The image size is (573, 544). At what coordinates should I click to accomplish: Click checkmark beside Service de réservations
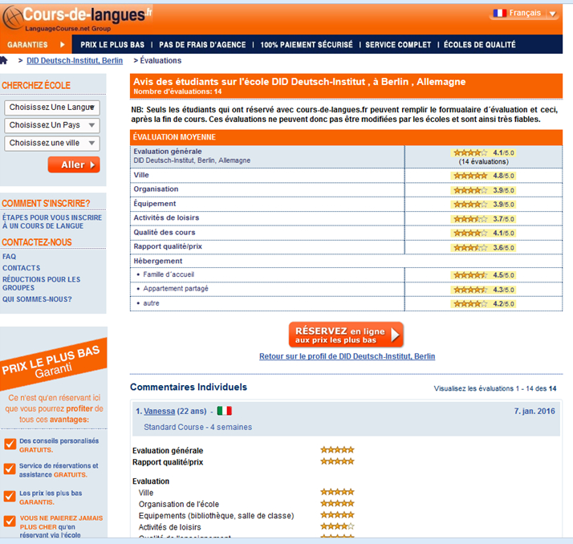click(10, 469)
